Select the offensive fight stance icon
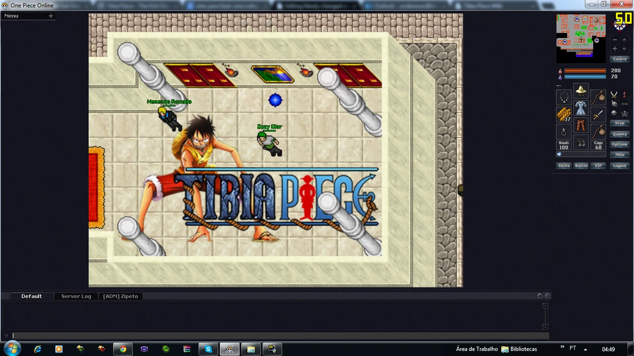 pos(614,95)
